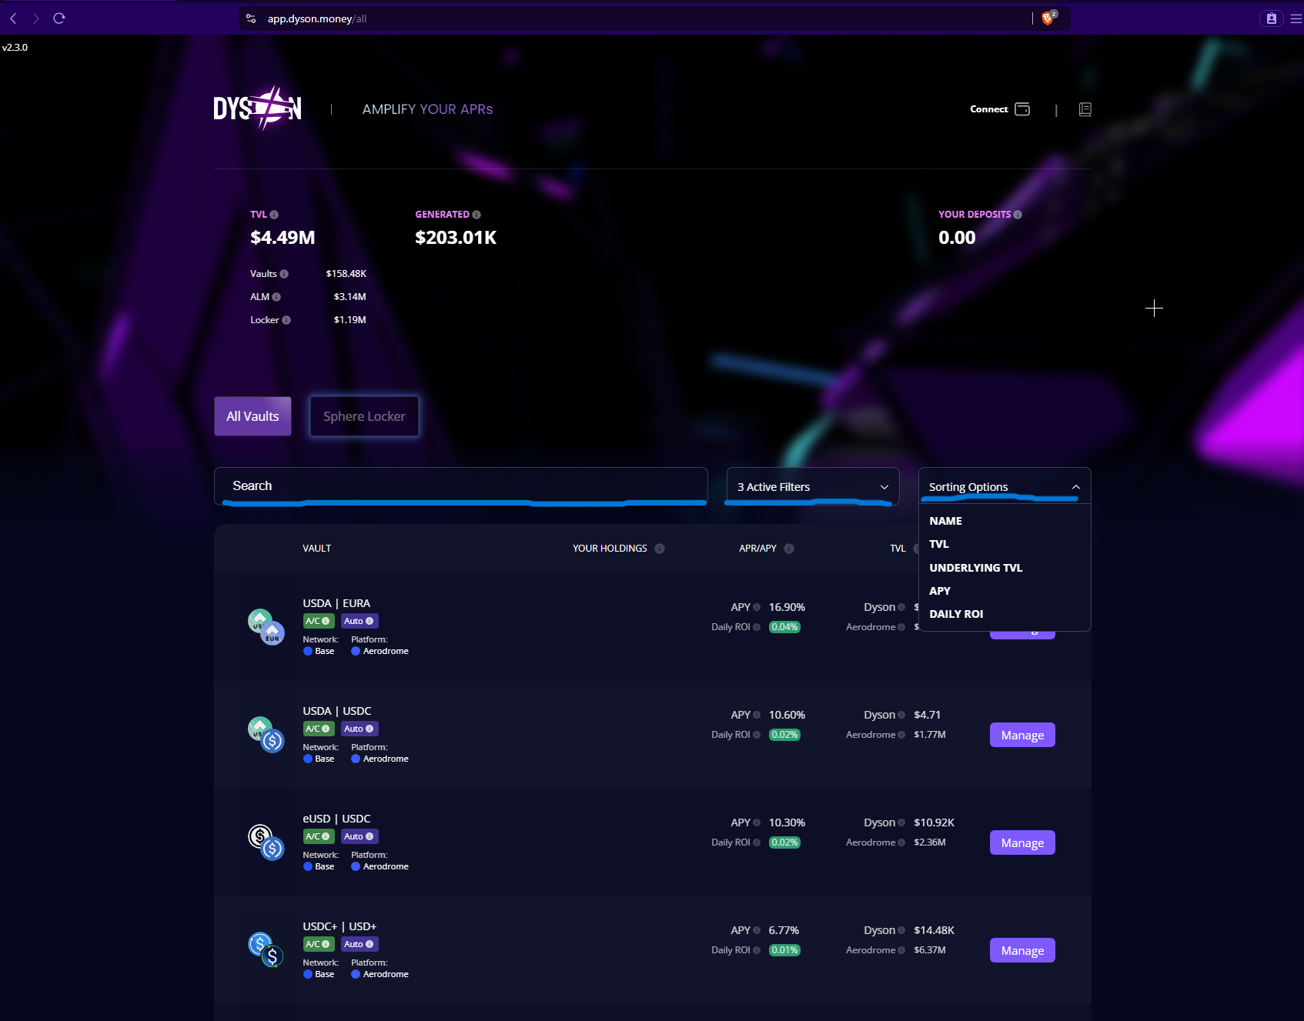Click the USDA | EURA token pair icon
The height and width of the screenshot is (1021, 1304).
pyautogui.click(x=266, y=627)
